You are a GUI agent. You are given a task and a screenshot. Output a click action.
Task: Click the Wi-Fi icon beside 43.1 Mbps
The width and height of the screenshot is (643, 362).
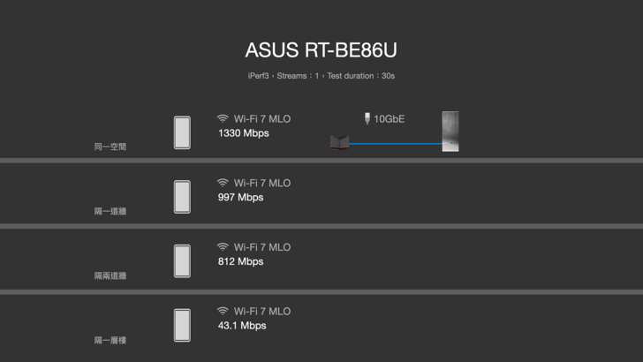[x=223, y=312]
